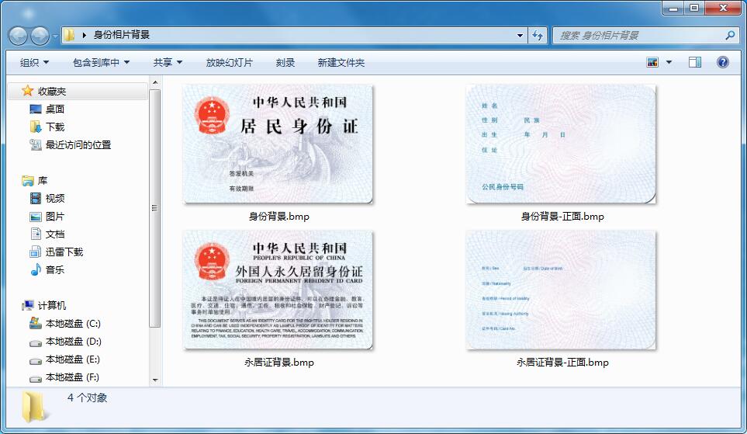
Task: Select 桌面 in the favorites sidebar
Action: point(54,109)
